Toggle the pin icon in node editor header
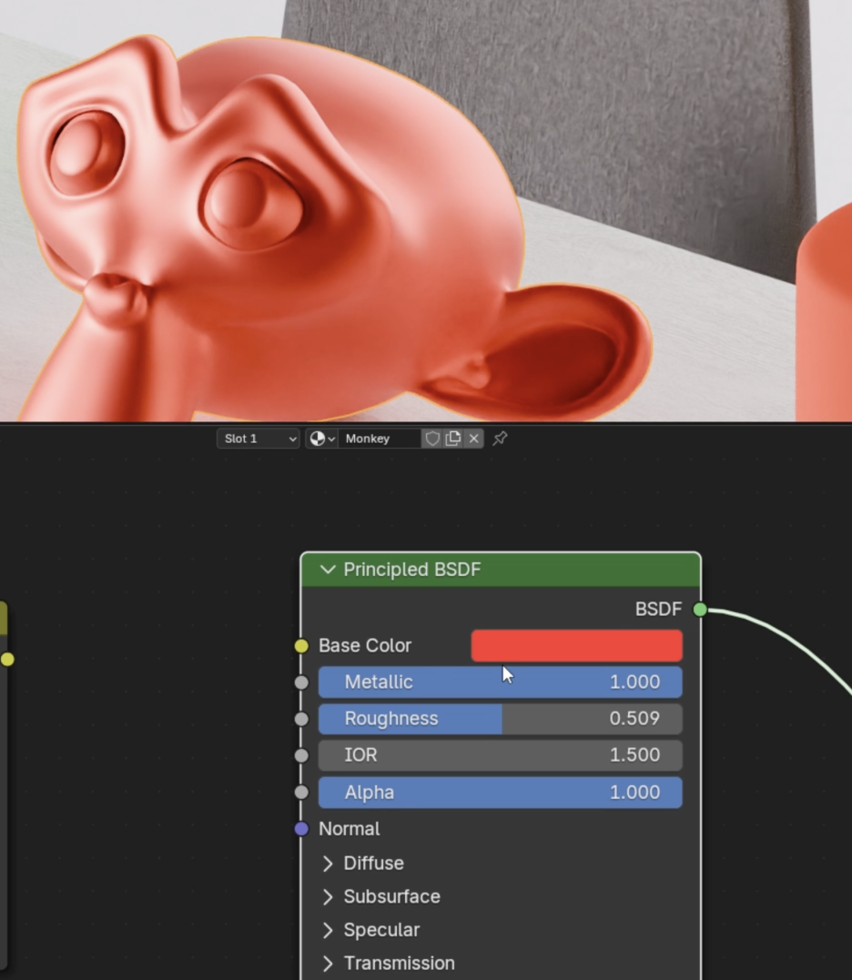 500,439
